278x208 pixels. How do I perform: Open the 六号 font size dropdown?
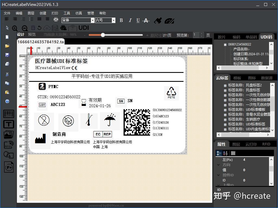[113, 20]
